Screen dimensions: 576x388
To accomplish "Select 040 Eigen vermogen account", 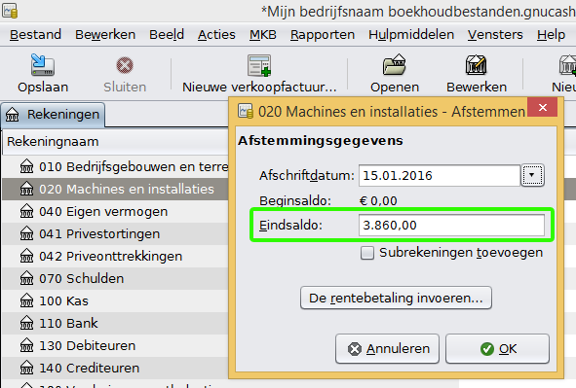I will point(115,211).
